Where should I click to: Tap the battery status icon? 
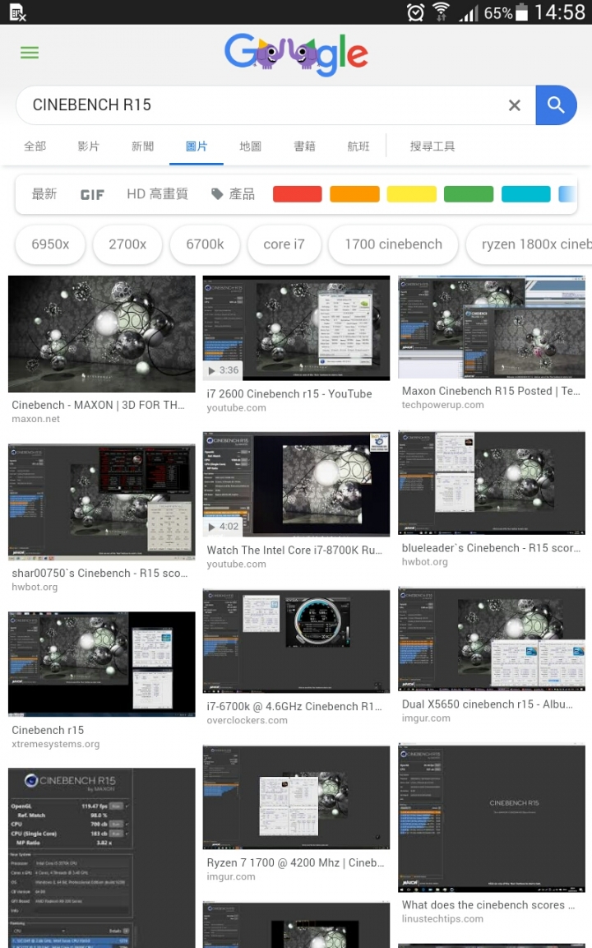[x=522, y=12]
